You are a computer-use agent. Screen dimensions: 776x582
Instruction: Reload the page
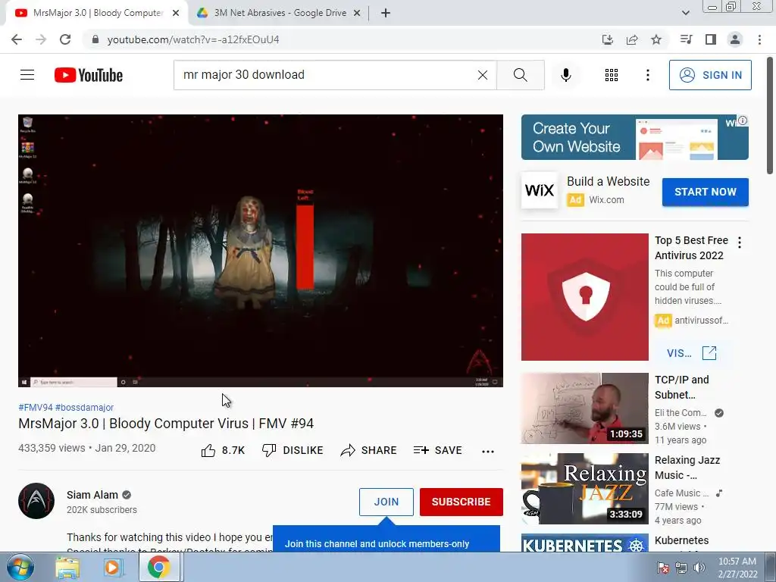click(65, 39)
